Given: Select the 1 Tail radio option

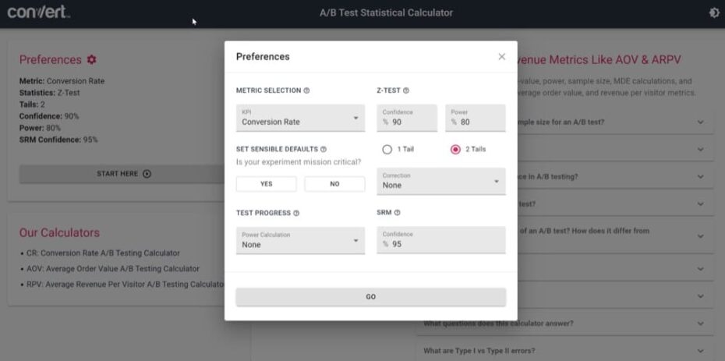Looking at the screenshot, I should 387,150.
